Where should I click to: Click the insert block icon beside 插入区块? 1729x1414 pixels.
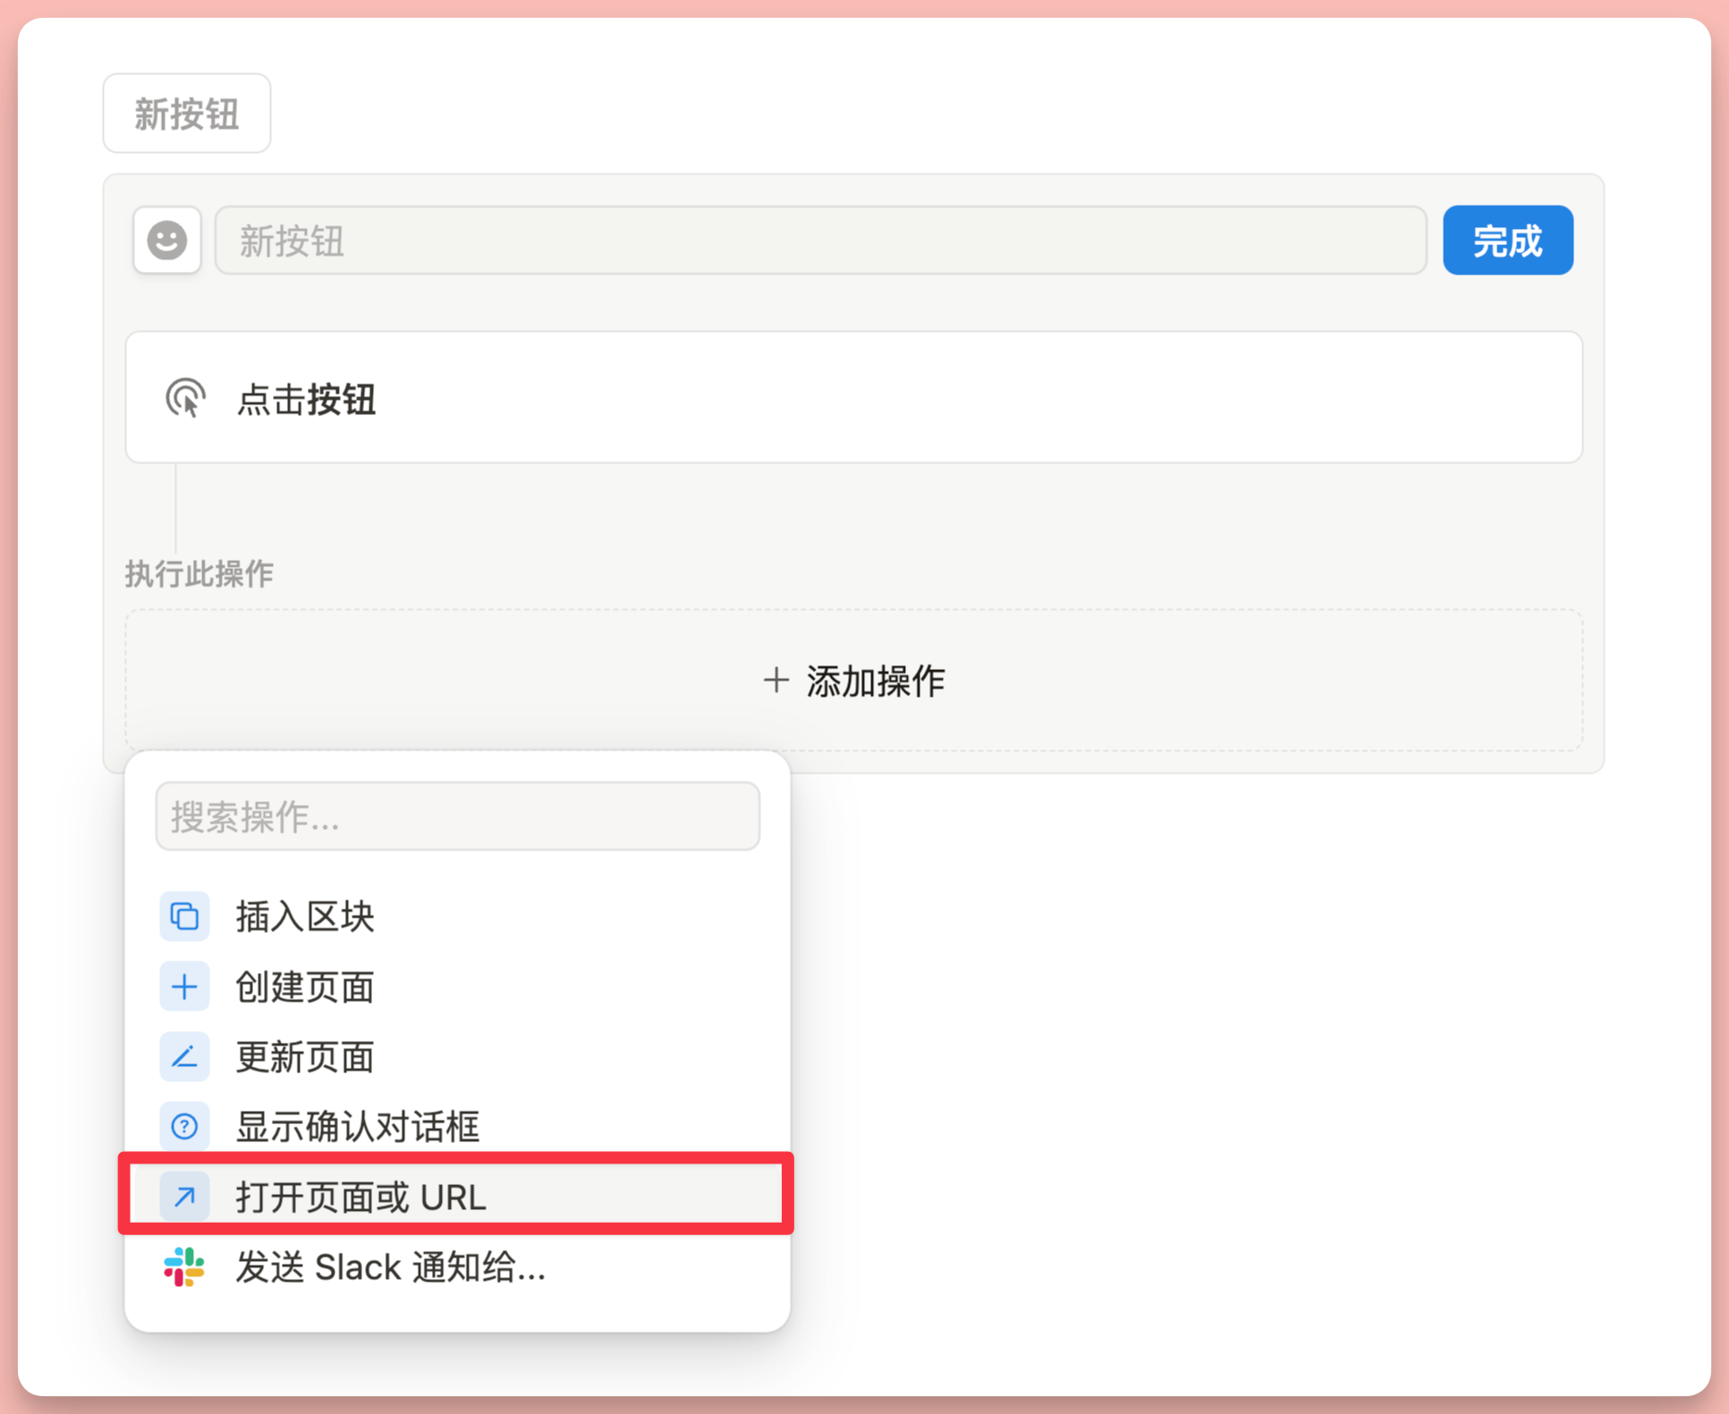(x=184, y=916)
